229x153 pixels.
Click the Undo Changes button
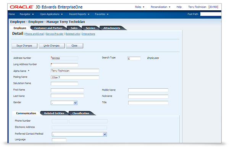[51, 46]
